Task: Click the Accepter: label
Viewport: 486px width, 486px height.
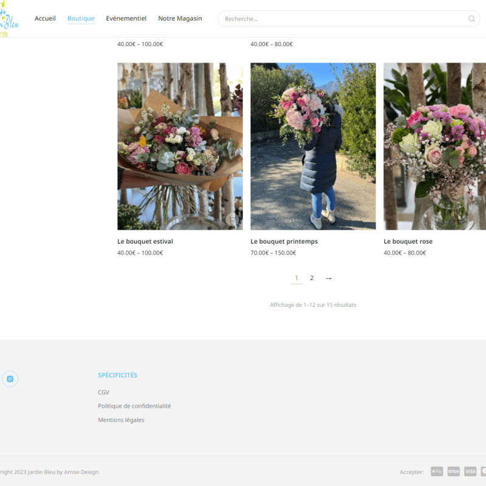Action: click(412, 472)
